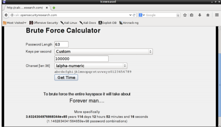Open the hamburger menu
The width and height of the screenshot is (221, 127).
click(217, 15)
